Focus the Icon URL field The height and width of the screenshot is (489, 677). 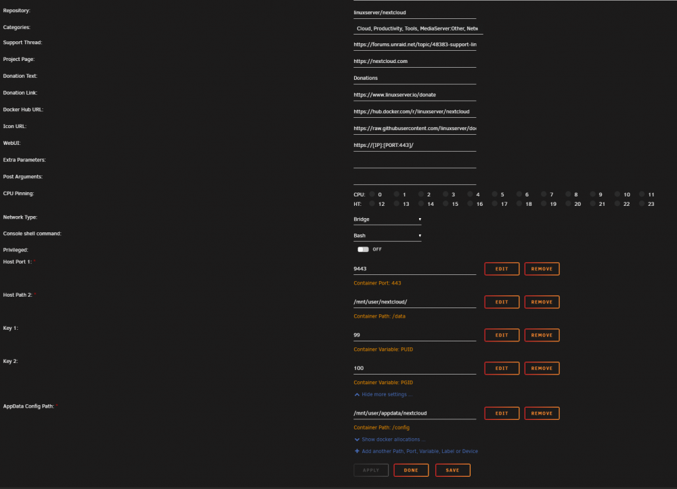414,129
